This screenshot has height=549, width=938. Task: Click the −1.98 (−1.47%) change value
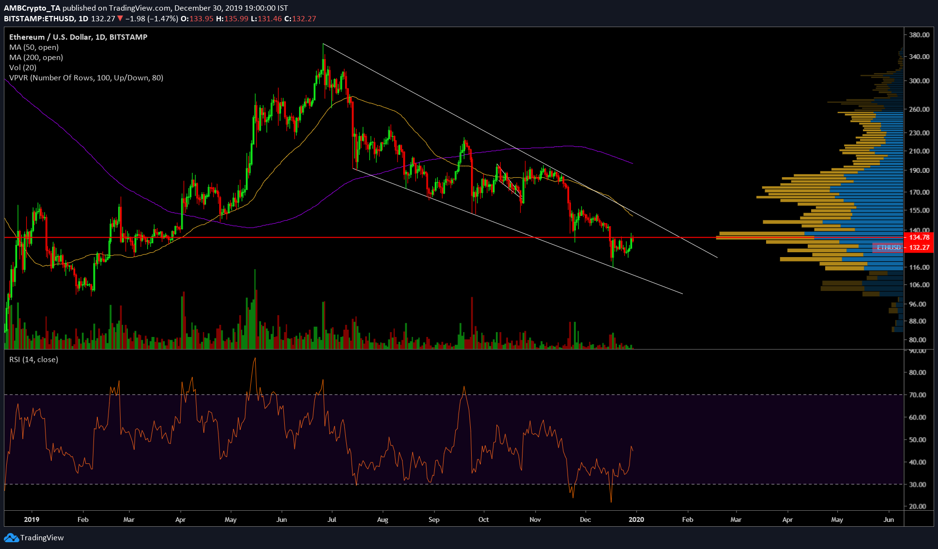(152, 18)
